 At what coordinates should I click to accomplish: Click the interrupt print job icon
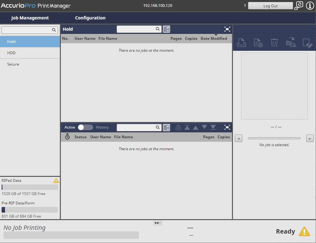pyautogui.click(x=178, y=127)
